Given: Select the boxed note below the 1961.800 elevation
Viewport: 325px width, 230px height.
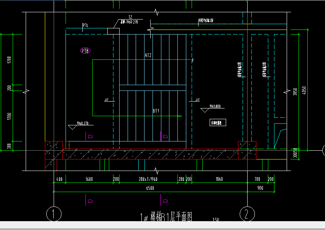Looking at the screenshot, I should [218, 123].
